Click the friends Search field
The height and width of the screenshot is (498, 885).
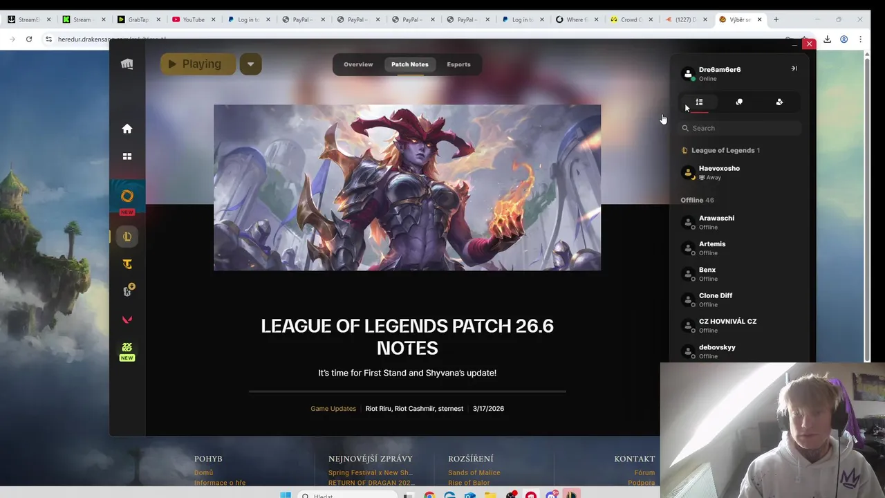[740, 128]
